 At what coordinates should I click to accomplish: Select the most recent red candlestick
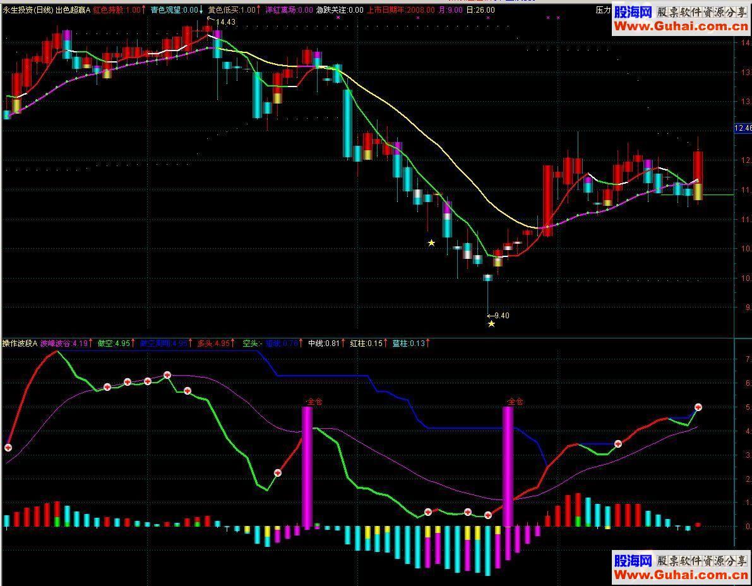(x=698, y=169)
